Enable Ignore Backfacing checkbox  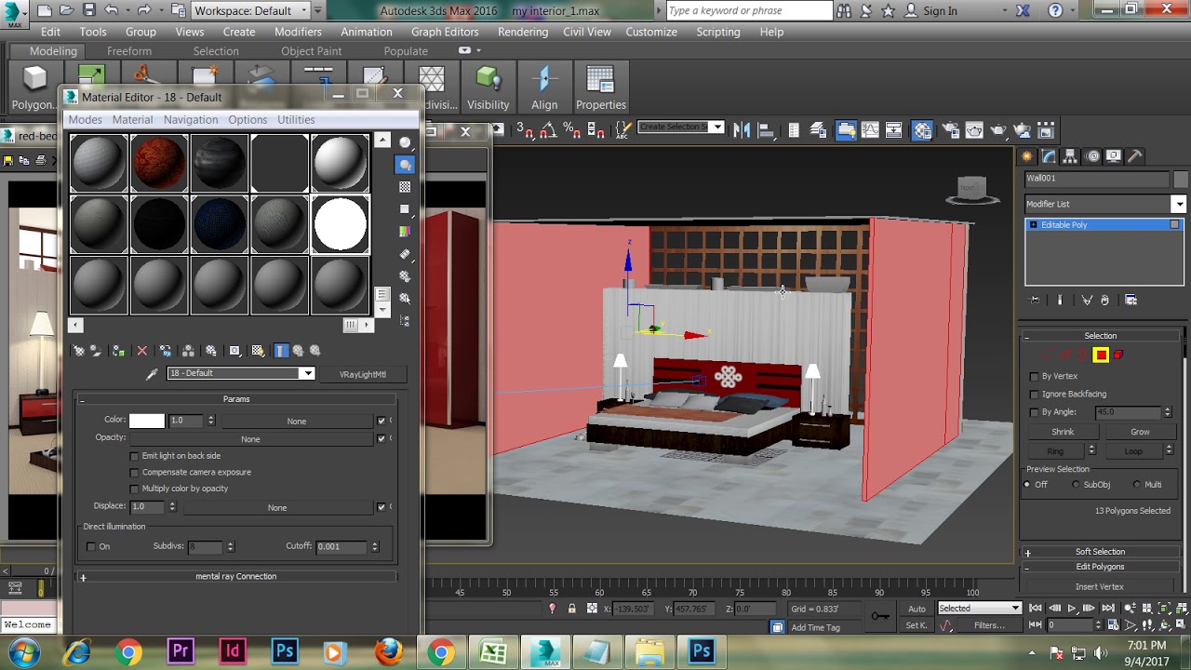click(x=1035, y=395)
